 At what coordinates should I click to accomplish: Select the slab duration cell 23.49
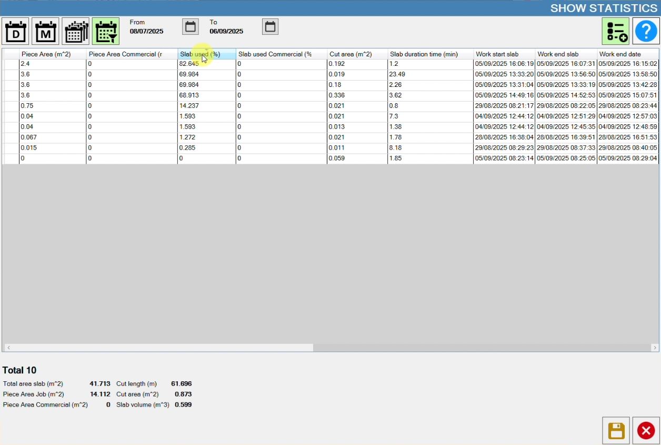click(430, 75)
